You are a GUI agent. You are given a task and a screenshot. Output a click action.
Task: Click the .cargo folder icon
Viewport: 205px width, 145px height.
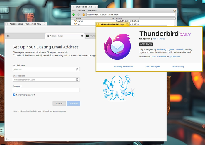76,21
